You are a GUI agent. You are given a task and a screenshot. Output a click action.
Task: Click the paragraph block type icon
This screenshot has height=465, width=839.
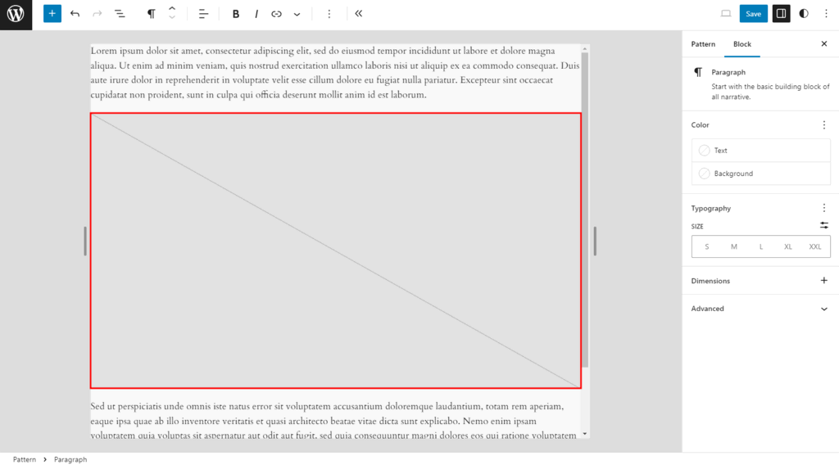tap(152, 14)
